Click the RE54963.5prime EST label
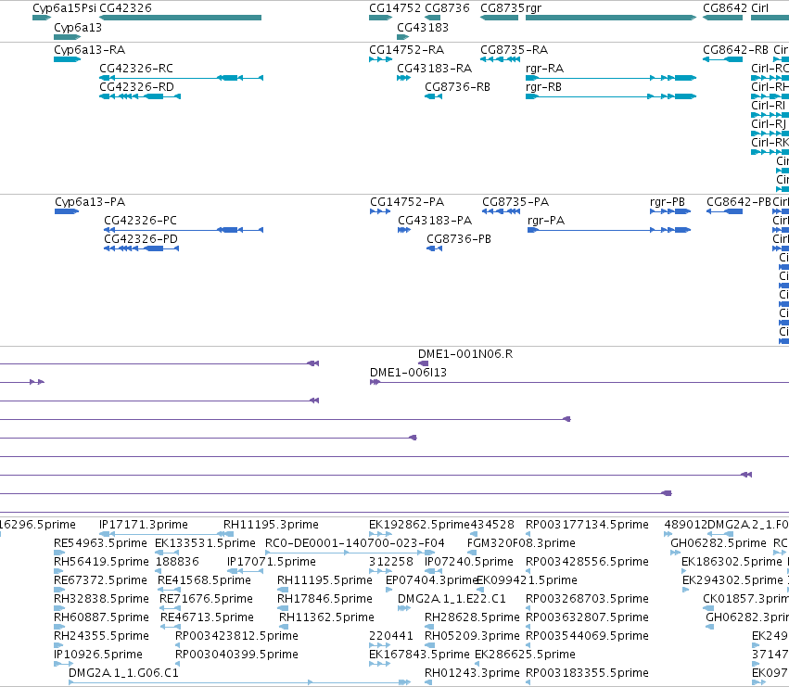This screenshot has height=687, width=789. coord(100,543)
